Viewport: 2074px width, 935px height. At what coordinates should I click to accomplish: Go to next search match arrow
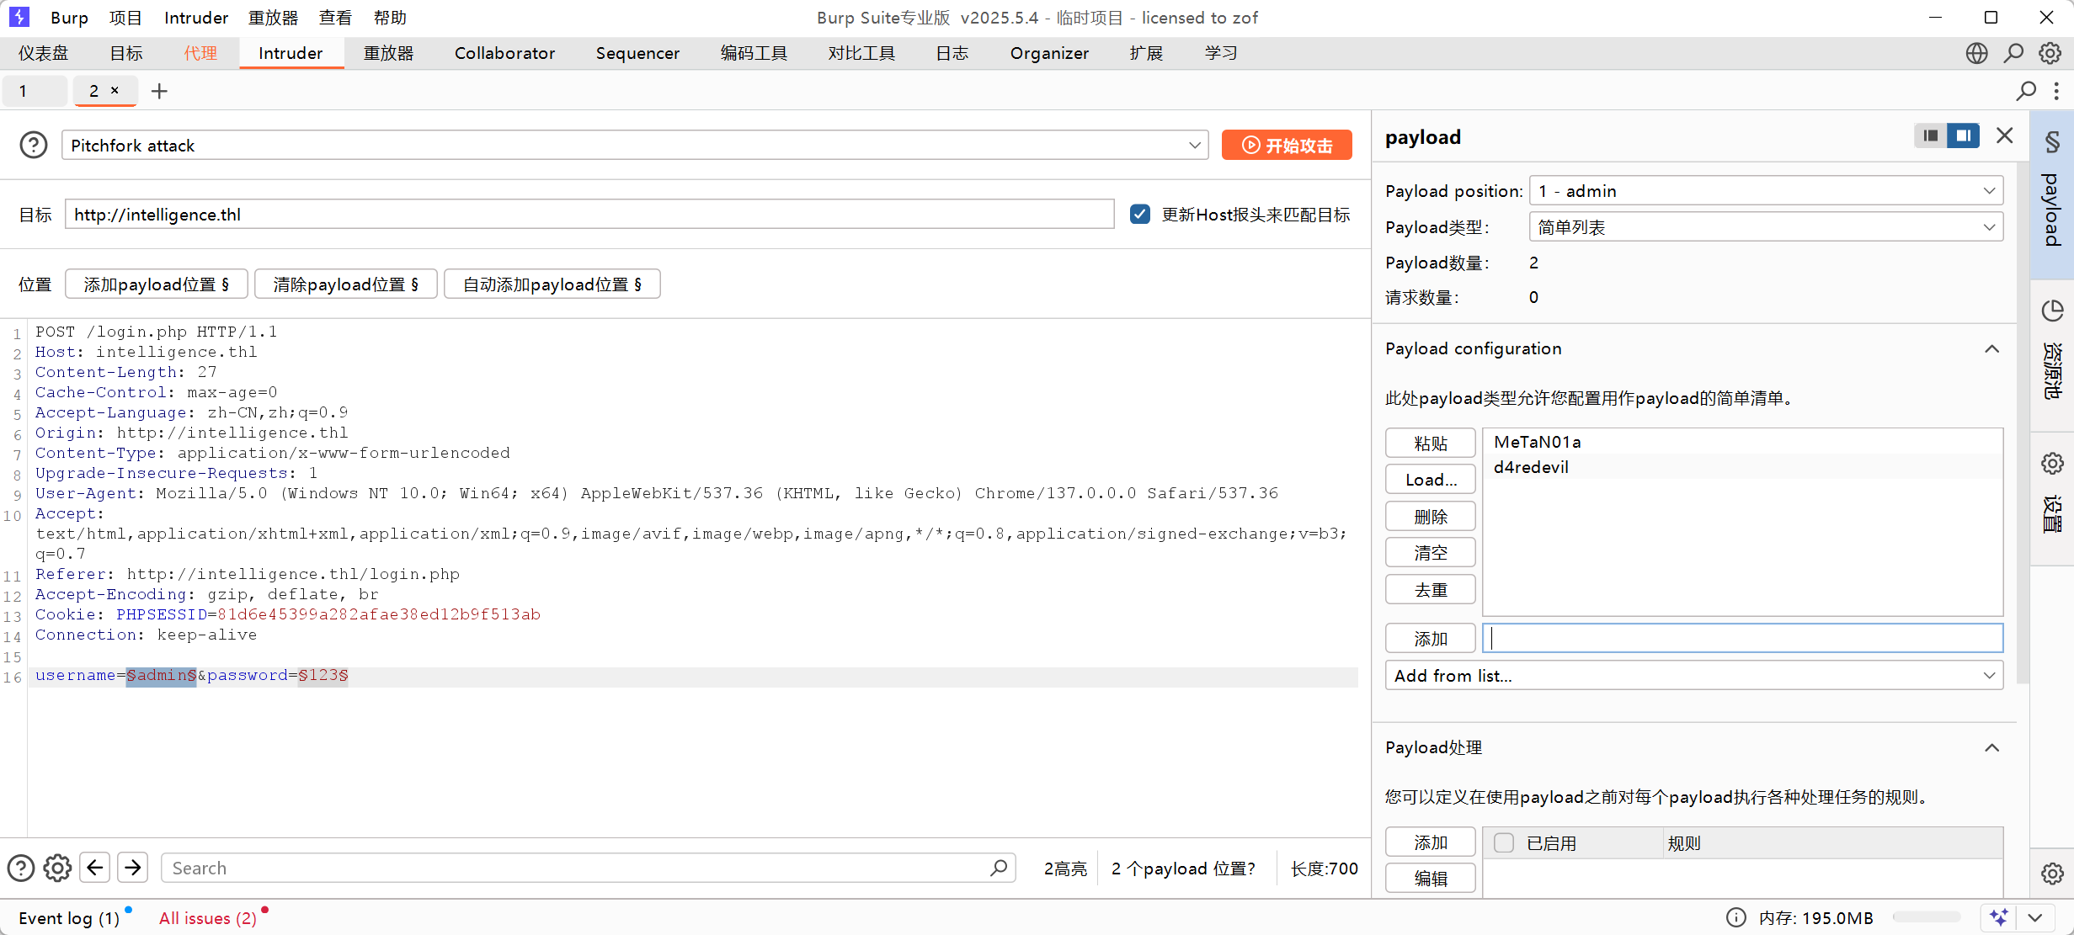133,868
